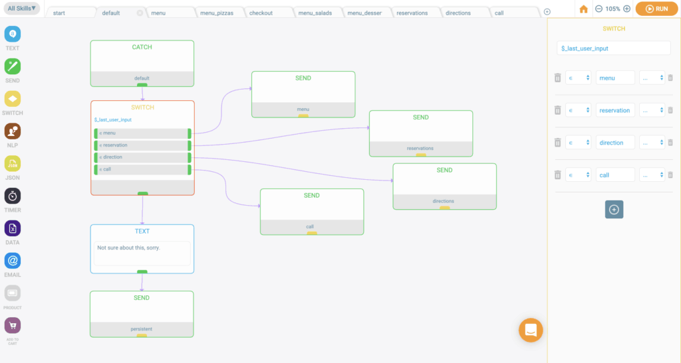Select the SEND directions node
The width and height of the screenshot is (681, 363).
445,186
